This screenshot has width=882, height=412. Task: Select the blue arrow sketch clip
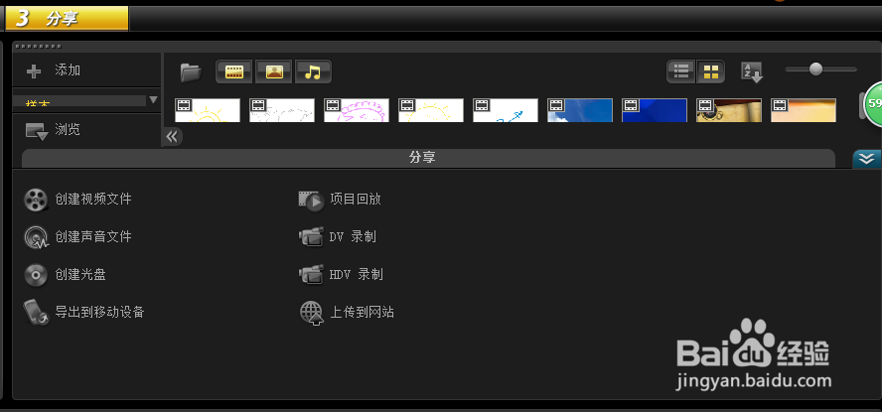pos(506,110)
